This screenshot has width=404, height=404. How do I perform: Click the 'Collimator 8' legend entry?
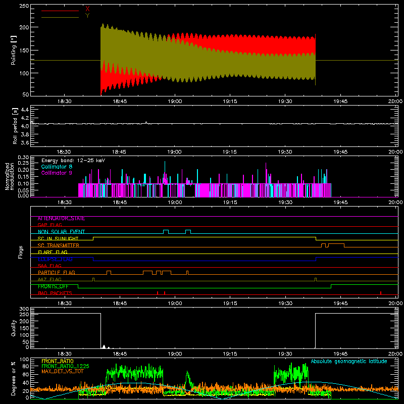pyautogui.click(x=57, y=167)
